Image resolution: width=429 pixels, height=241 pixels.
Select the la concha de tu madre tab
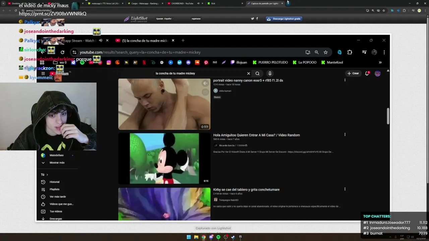pyautogui.click(x=145, y=41)
